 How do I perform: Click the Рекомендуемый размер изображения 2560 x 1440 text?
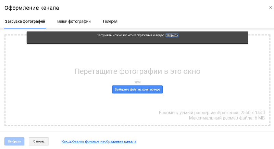point(212,113)
